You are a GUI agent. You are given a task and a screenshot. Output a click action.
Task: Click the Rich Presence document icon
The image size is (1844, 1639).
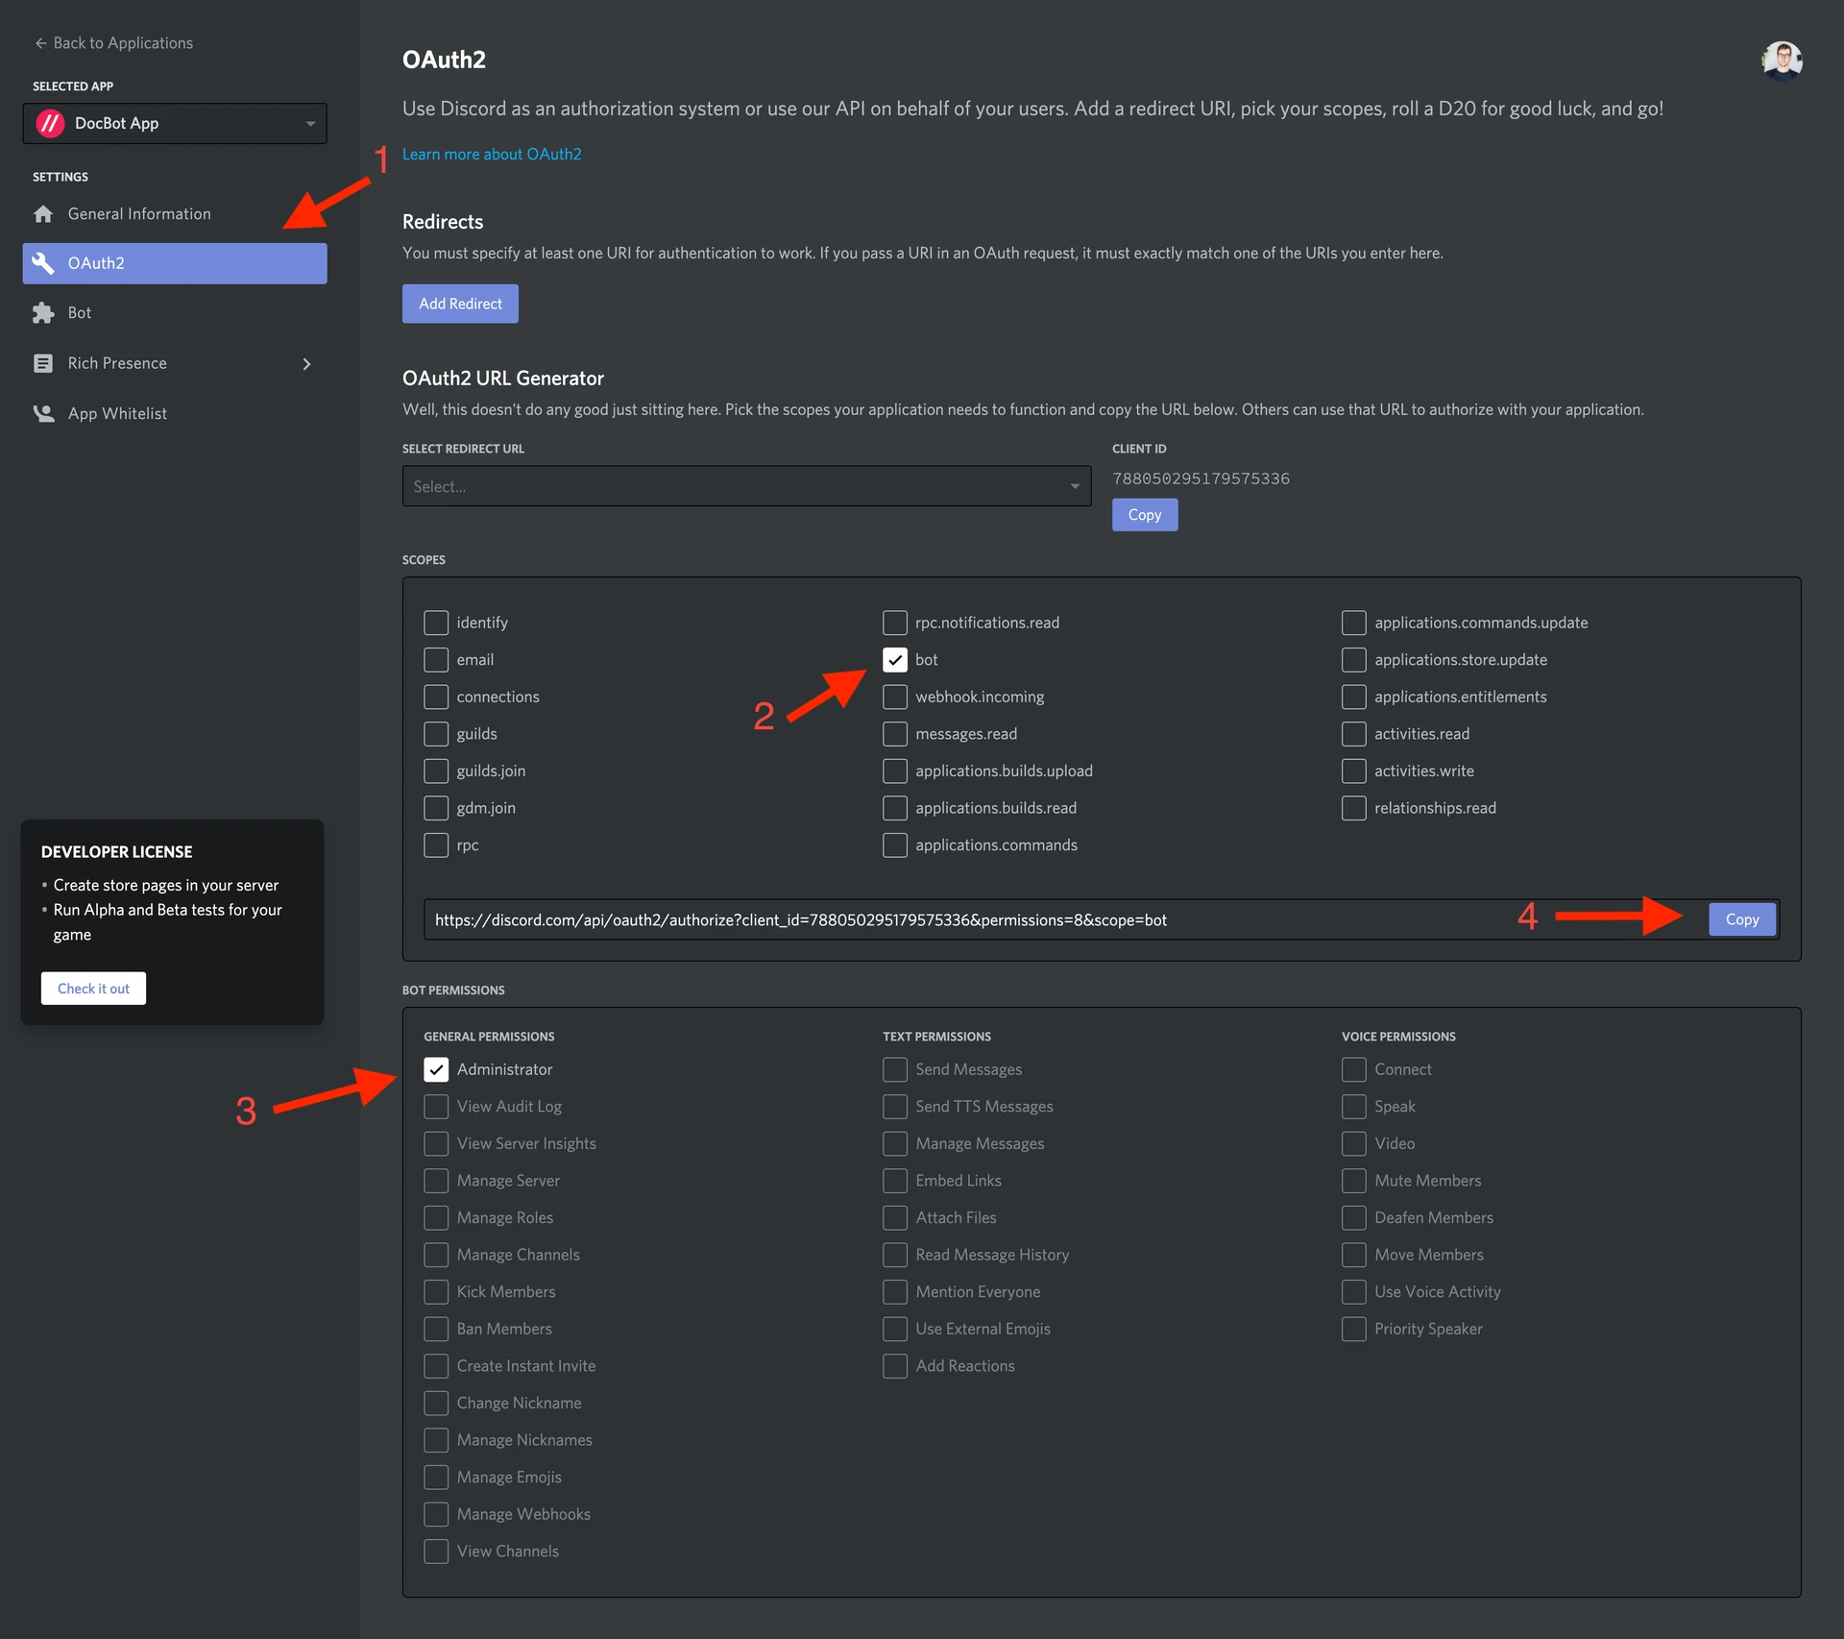pyautogui.click(x=43, y=363)
